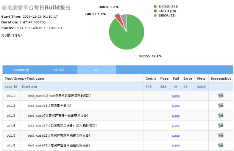234x151 pixels.
Task: Select the TestSuite summary row
Action: pos(76,87)
